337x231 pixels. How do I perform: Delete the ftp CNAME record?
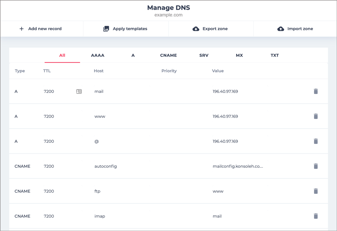click(x=316, y=191)
